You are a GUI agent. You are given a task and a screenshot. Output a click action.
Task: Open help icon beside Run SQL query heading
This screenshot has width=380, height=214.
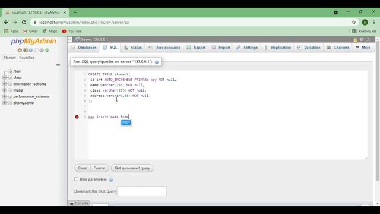click(x=157, y=62)
